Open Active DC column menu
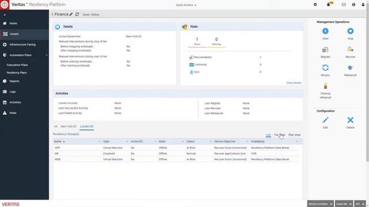The width and height of the screenshot is (369, 207). pos(155,141)
